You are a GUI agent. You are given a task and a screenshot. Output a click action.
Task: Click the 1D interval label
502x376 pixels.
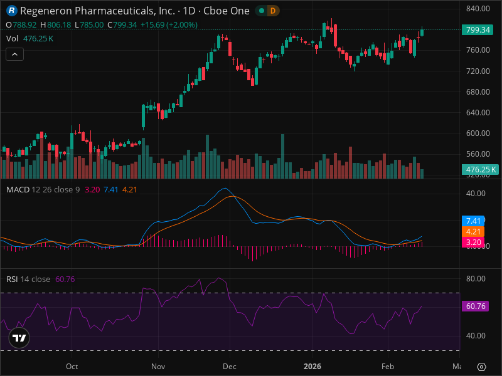189,11
